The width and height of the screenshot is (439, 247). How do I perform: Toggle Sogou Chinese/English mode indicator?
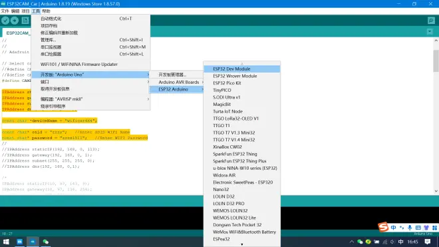click(x=393, y=228)
